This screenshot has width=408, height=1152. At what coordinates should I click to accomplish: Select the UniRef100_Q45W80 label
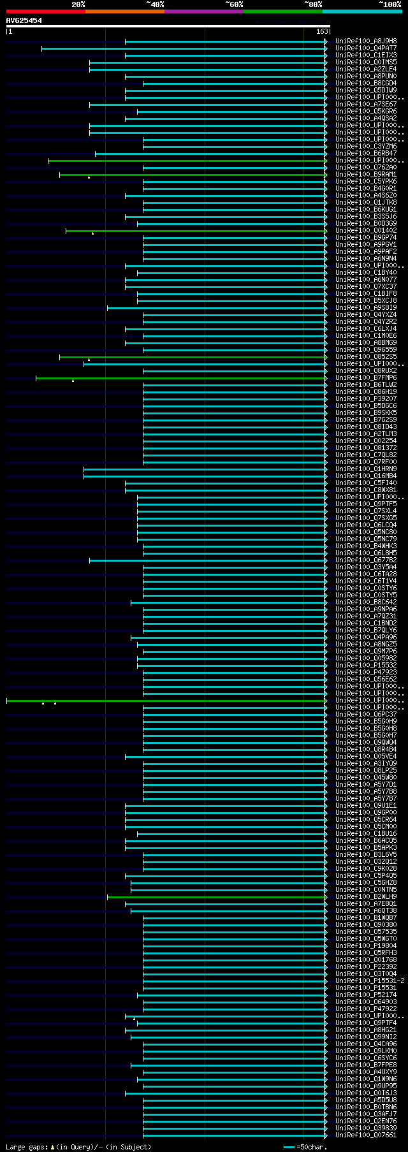(366, 778)
